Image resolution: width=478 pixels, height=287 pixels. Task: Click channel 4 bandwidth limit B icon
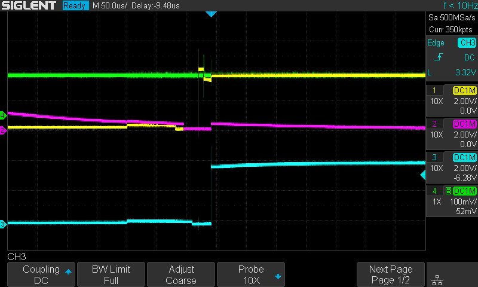pos(448,191)
